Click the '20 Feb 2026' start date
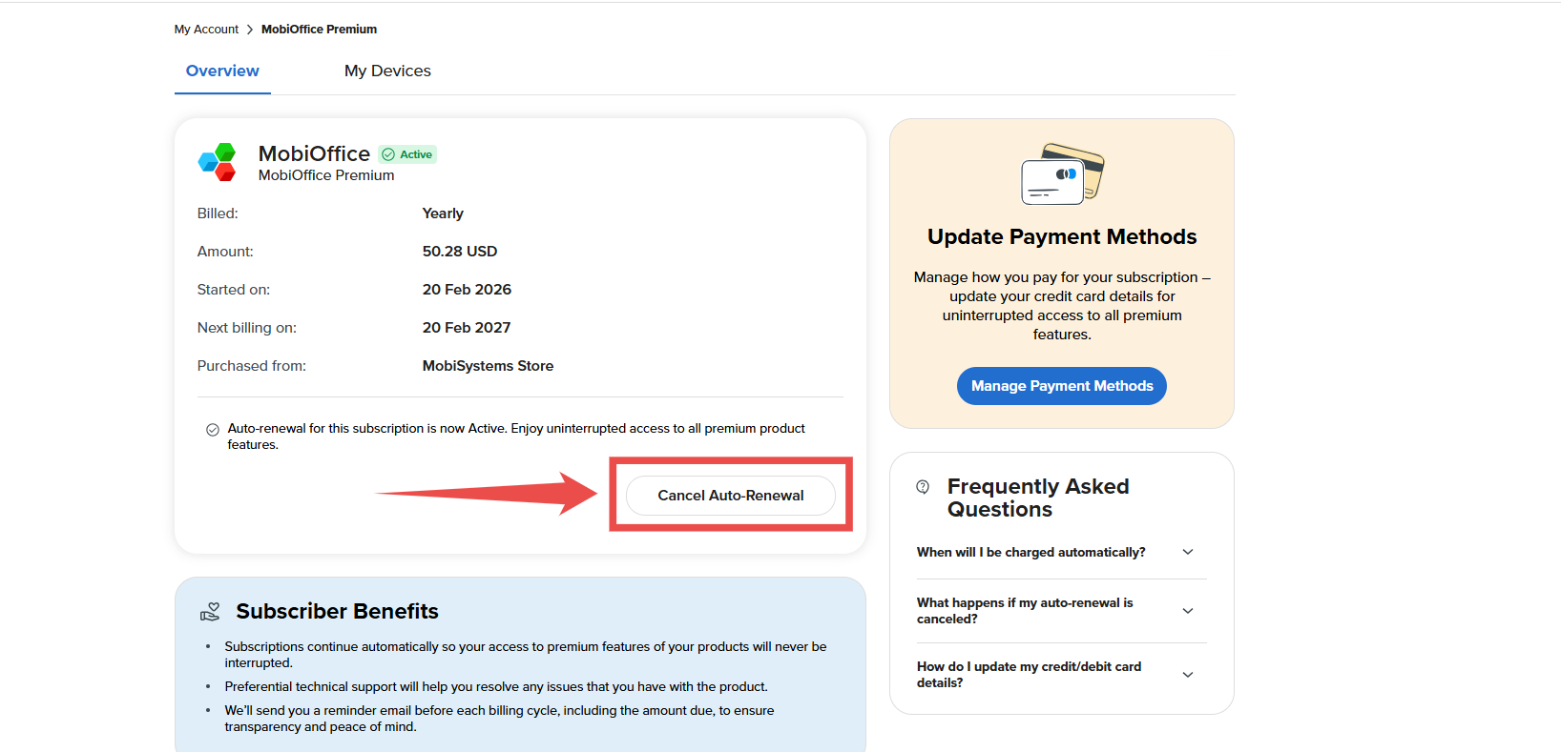Viewport: 1561px width, 752px height. pyautogui.click(x=467, y=290)
